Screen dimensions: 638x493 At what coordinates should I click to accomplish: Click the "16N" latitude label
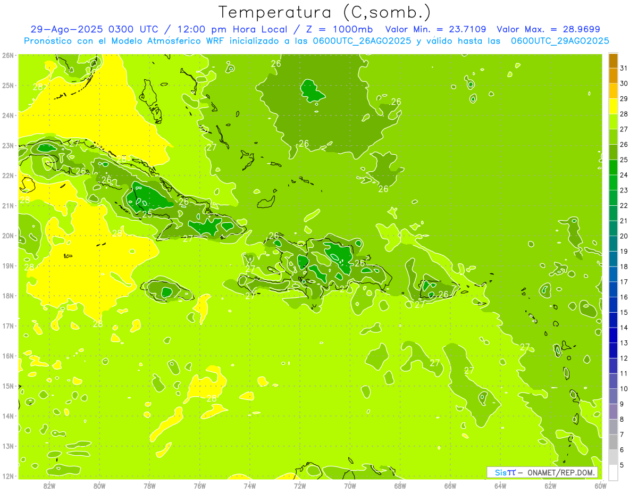coord(8,356)
